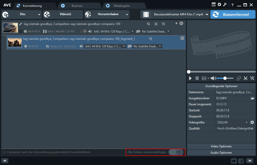Screen dimensions: 257x165
Task: Expand the Video Optionen section
Action: click(221, 146)
